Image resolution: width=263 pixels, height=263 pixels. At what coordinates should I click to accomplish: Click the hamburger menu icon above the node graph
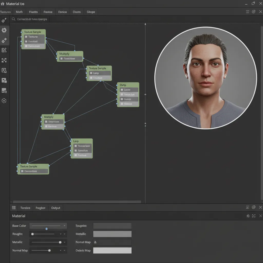pyautogui.click(x=247, y=12)
